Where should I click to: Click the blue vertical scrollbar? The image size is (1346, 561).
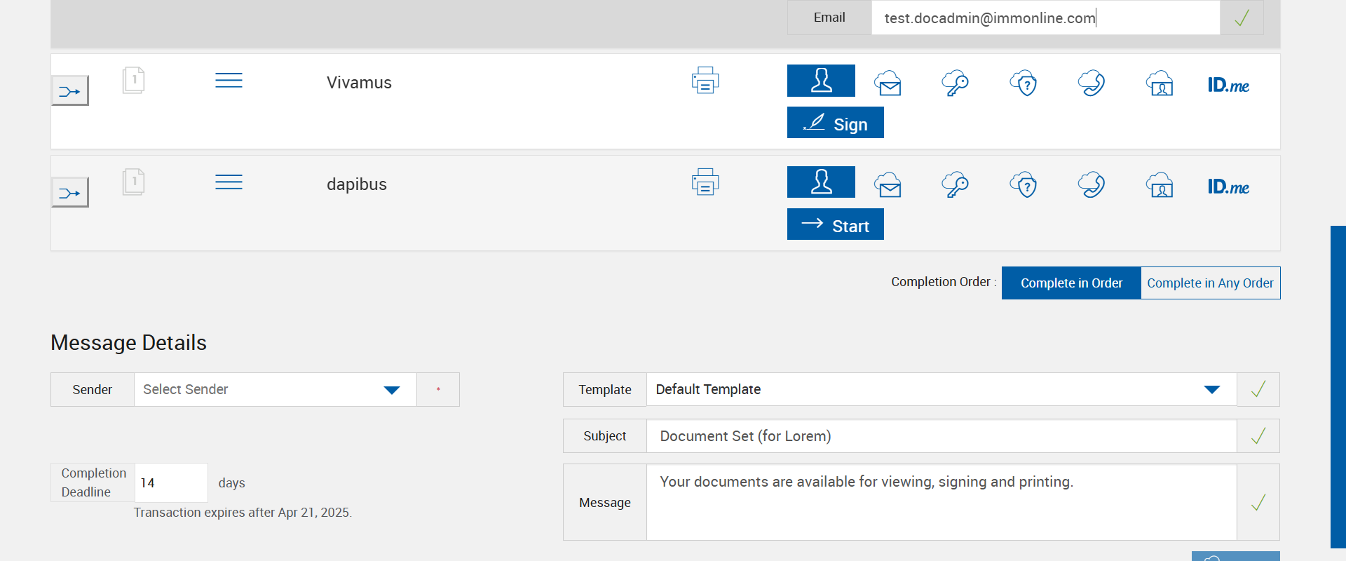[1338, 386]
